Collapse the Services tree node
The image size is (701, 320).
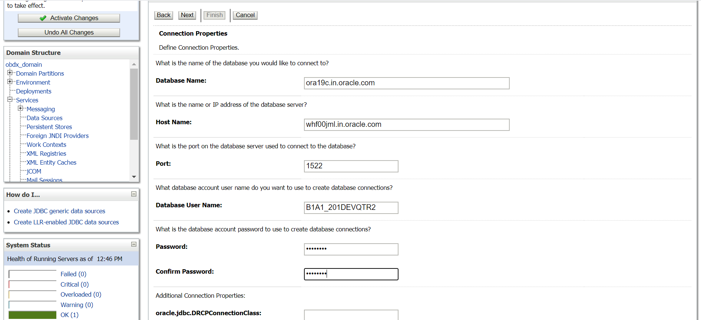coord(10,99)
